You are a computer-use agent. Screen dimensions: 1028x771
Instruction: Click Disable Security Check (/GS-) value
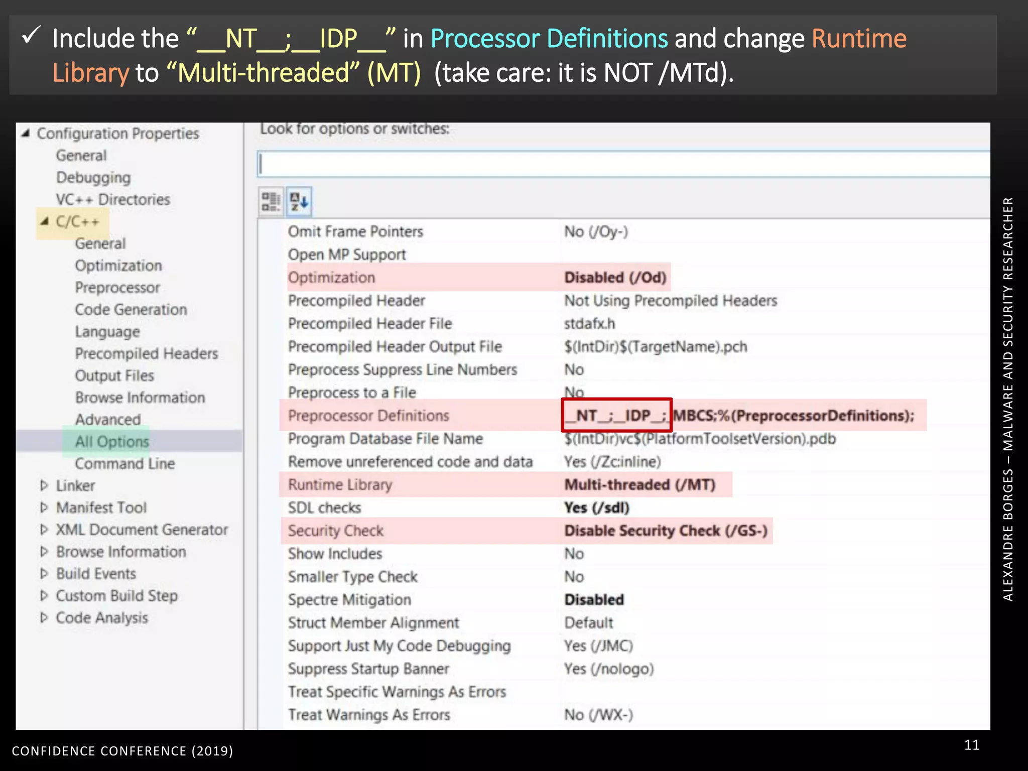pos(666,531)
